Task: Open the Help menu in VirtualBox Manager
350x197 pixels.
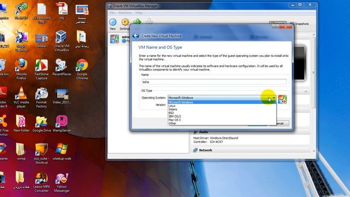Action: [x=138, y=13]
